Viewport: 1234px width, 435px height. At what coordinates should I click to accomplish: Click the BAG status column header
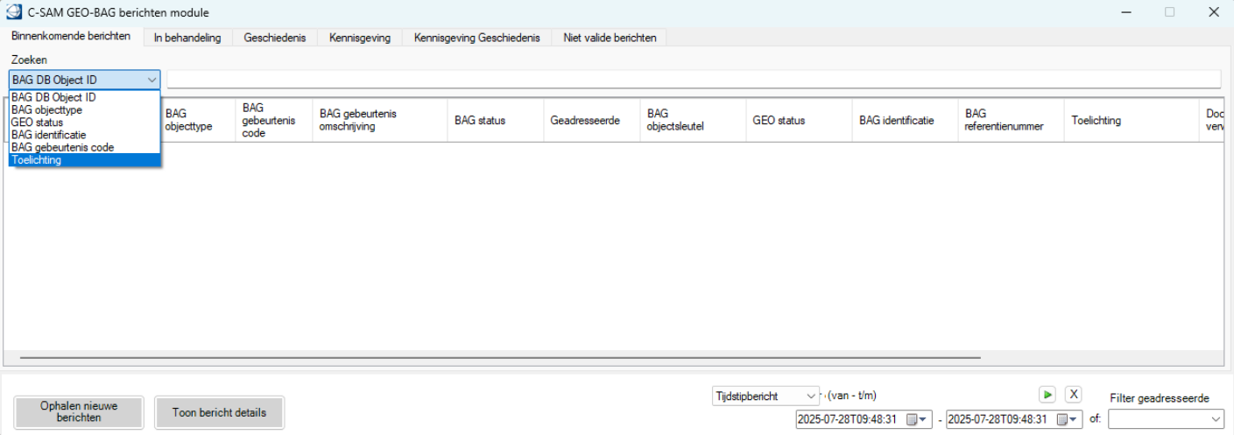[495, 120]
